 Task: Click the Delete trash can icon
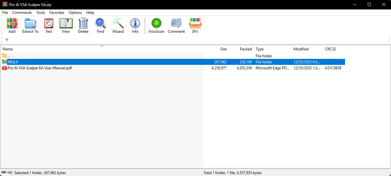coord(83,23)
